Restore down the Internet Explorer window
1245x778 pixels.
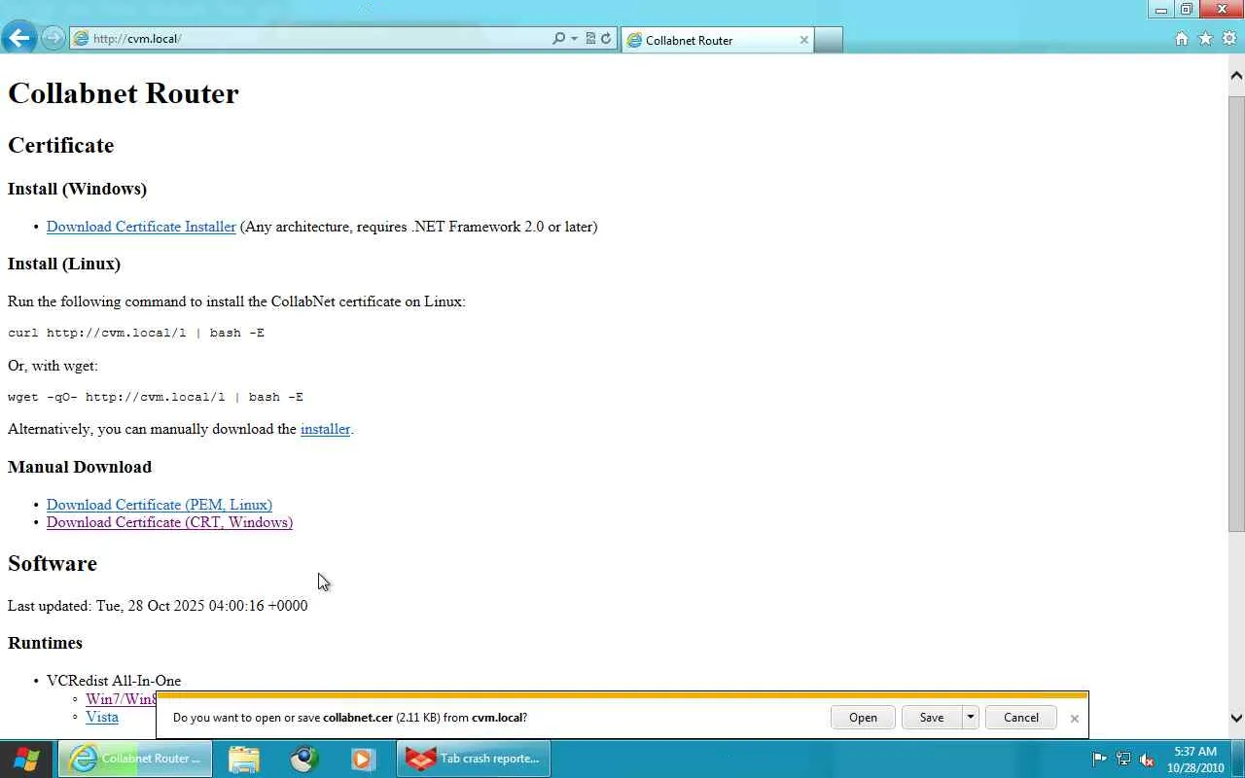[1186, 10]
